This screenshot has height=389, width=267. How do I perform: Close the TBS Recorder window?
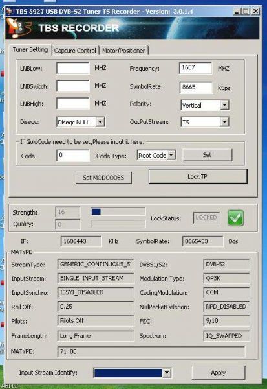click(x=255, y=11)
